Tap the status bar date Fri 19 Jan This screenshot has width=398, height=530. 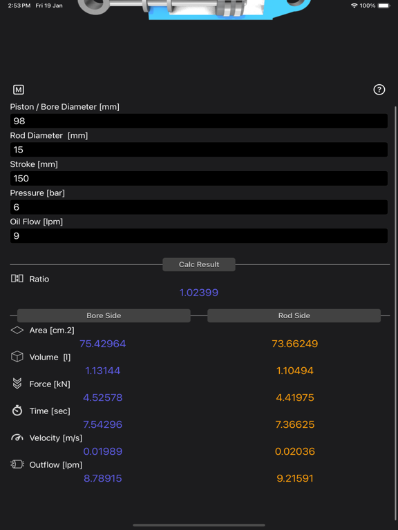coord(49,6)
